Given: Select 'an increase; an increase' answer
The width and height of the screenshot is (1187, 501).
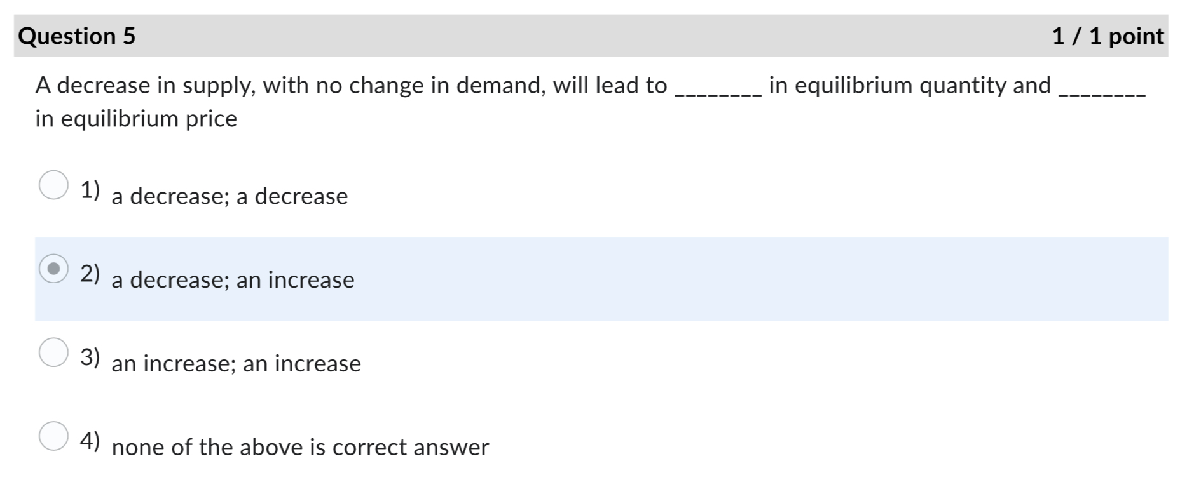Looking at the screenshot, I should (236, 364).
